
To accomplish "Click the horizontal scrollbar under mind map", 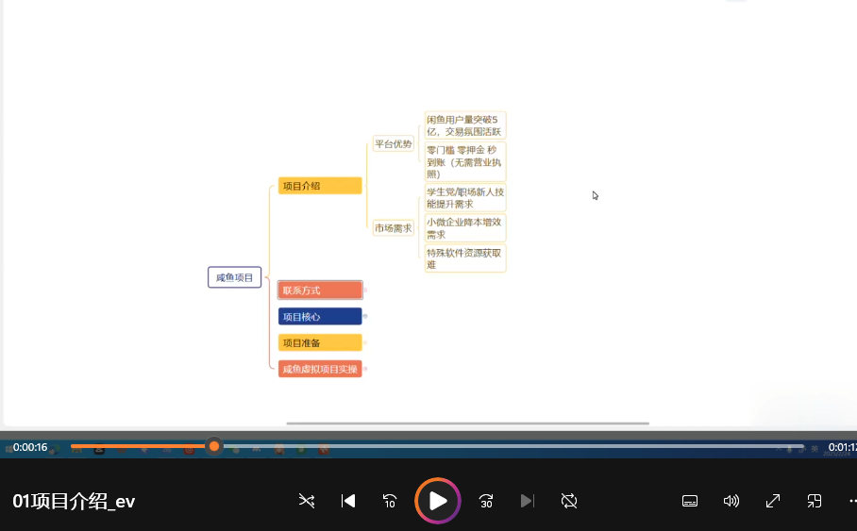I will (x=468, y=423).
